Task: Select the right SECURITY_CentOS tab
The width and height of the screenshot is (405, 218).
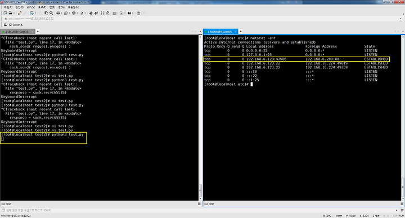Action: (x=220, y=31)
